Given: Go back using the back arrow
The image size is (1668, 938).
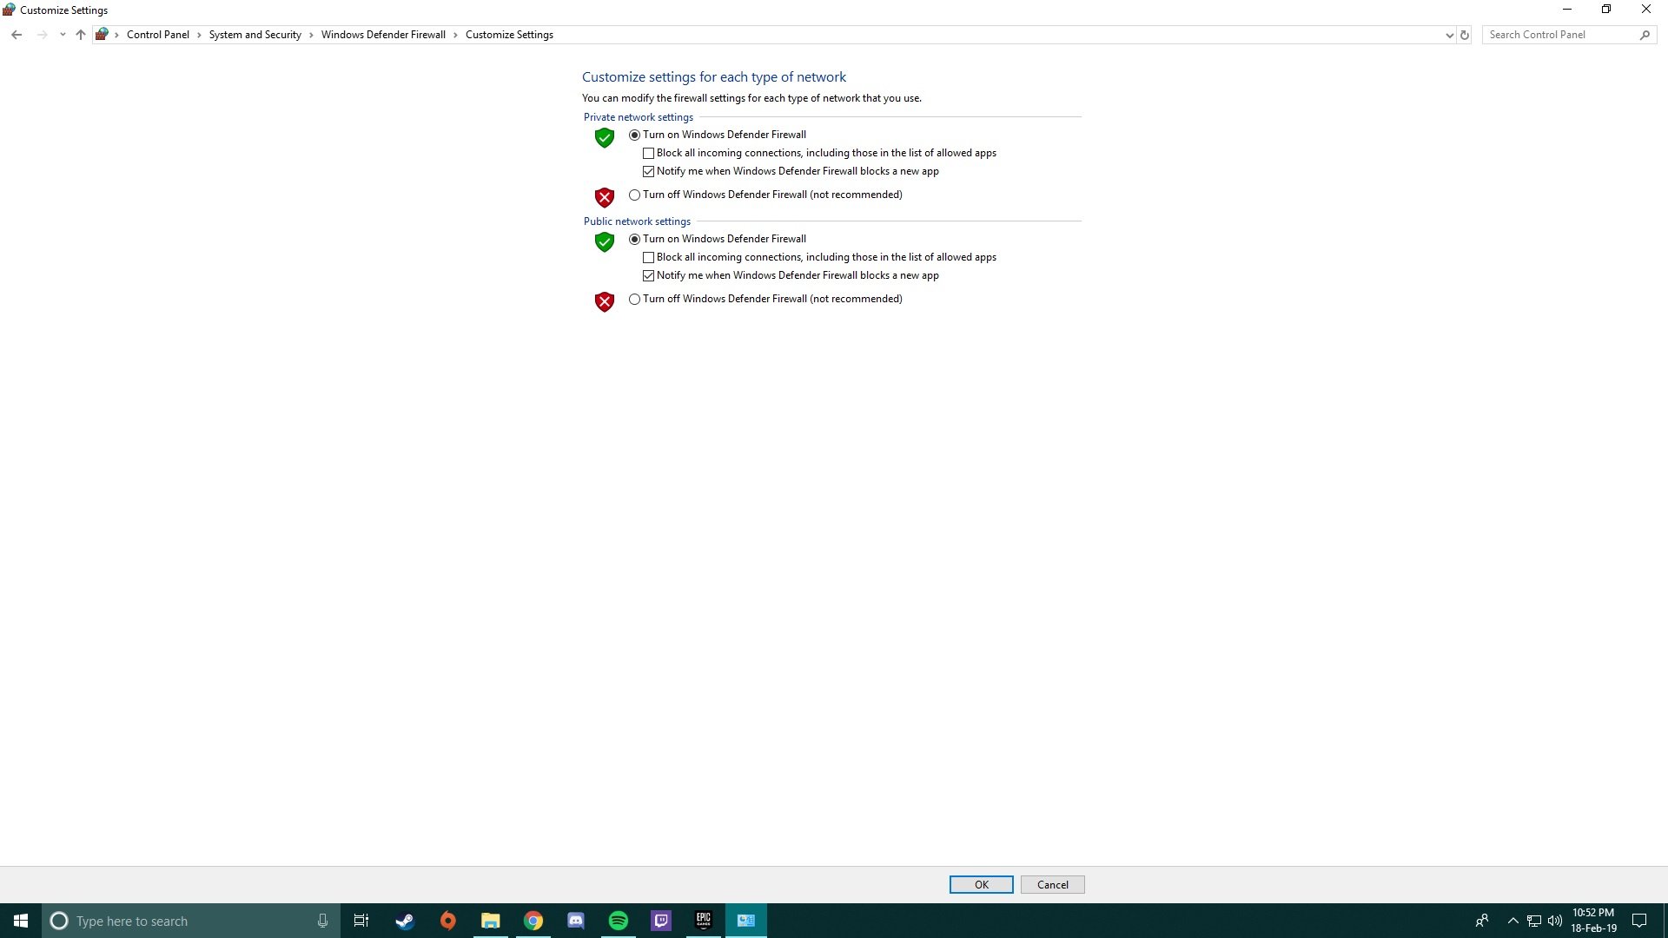Looking at the screenshot, I should [x=17, y=35].
